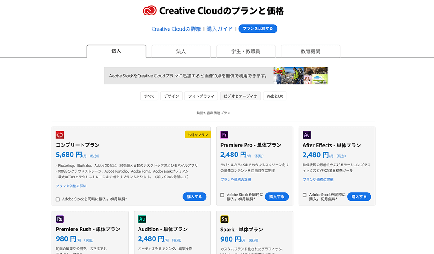This screenshot has width=434, height=254.
Task: Switch to the 個人 tab
Action: click(x=116, y=51)
